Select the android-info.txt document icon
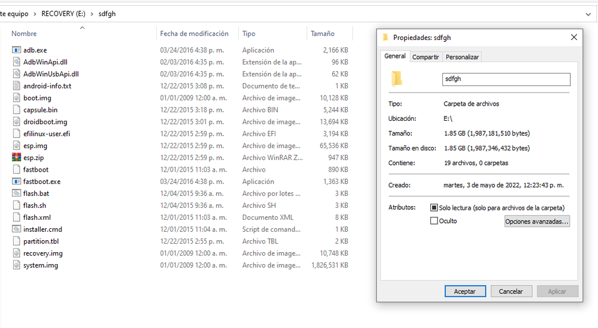 click(x=16, y=86)
